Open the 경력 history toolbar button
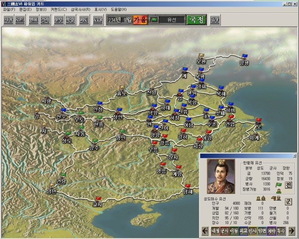 [45, 20]
